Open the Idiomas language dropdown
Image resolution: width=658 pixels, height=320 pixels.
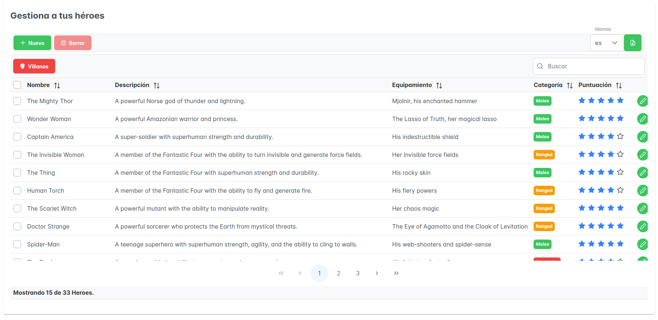pos(607,43)
